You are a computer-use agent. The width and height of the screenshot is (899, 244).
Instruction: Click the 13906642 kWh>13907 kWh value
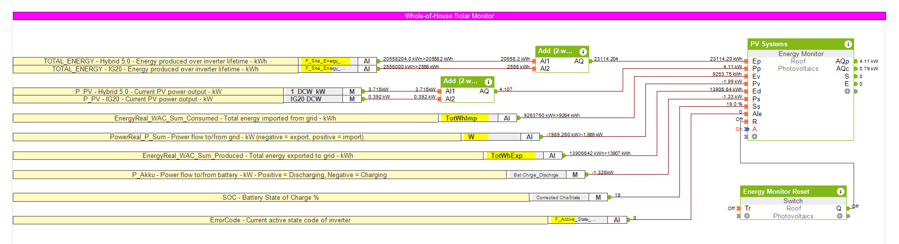coord(600,153)
